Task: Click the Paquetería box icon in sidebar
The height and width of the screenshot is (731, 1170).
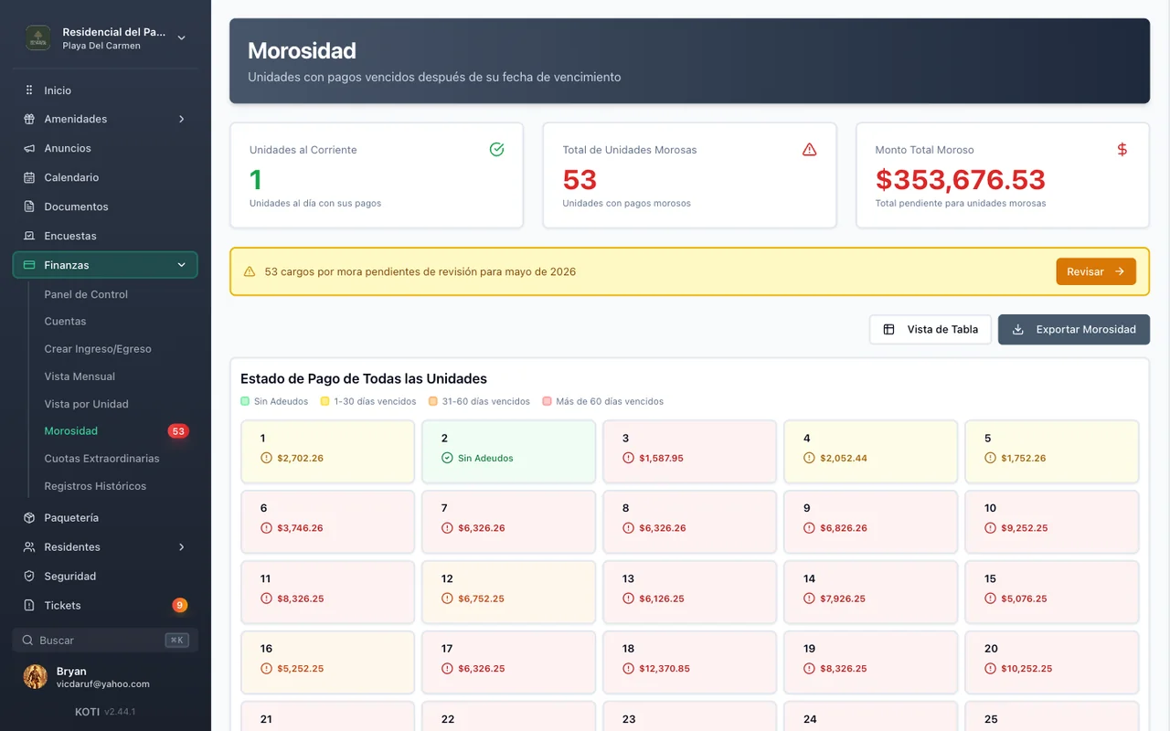Action: click(29, 518)
